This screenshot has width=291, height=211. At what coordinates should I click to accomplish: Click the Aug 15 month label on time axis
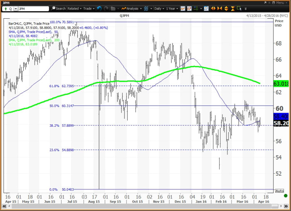pos(94,201)
